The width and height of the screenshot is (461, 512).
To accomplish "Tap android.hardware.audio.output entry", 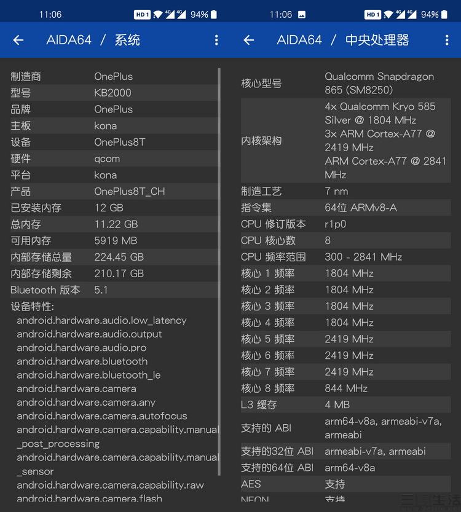I will (89, 334).
